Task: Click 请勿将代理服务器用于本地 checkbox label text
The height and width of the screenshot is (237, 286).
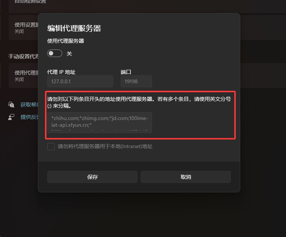Action: coord(105,147)
